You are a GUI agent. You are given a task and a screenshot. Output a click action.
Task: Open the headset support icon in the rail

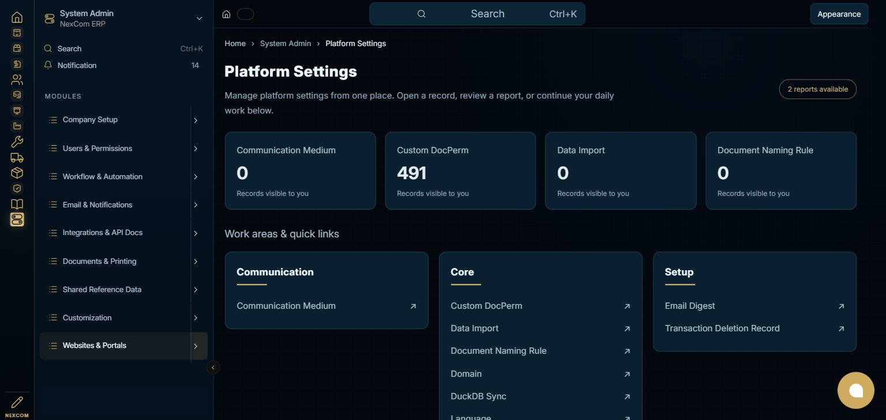pyautogui.click(x=17, y=95)
